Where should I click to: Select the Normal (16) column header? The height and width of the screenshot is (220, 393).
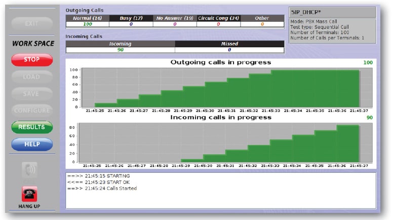coord(88,18)
